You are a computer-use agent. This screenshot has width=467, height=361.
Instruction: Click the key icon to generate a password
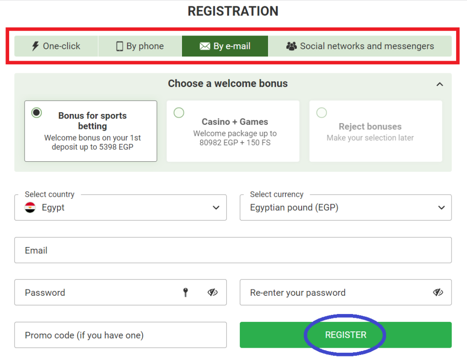(x=186, y=292)
